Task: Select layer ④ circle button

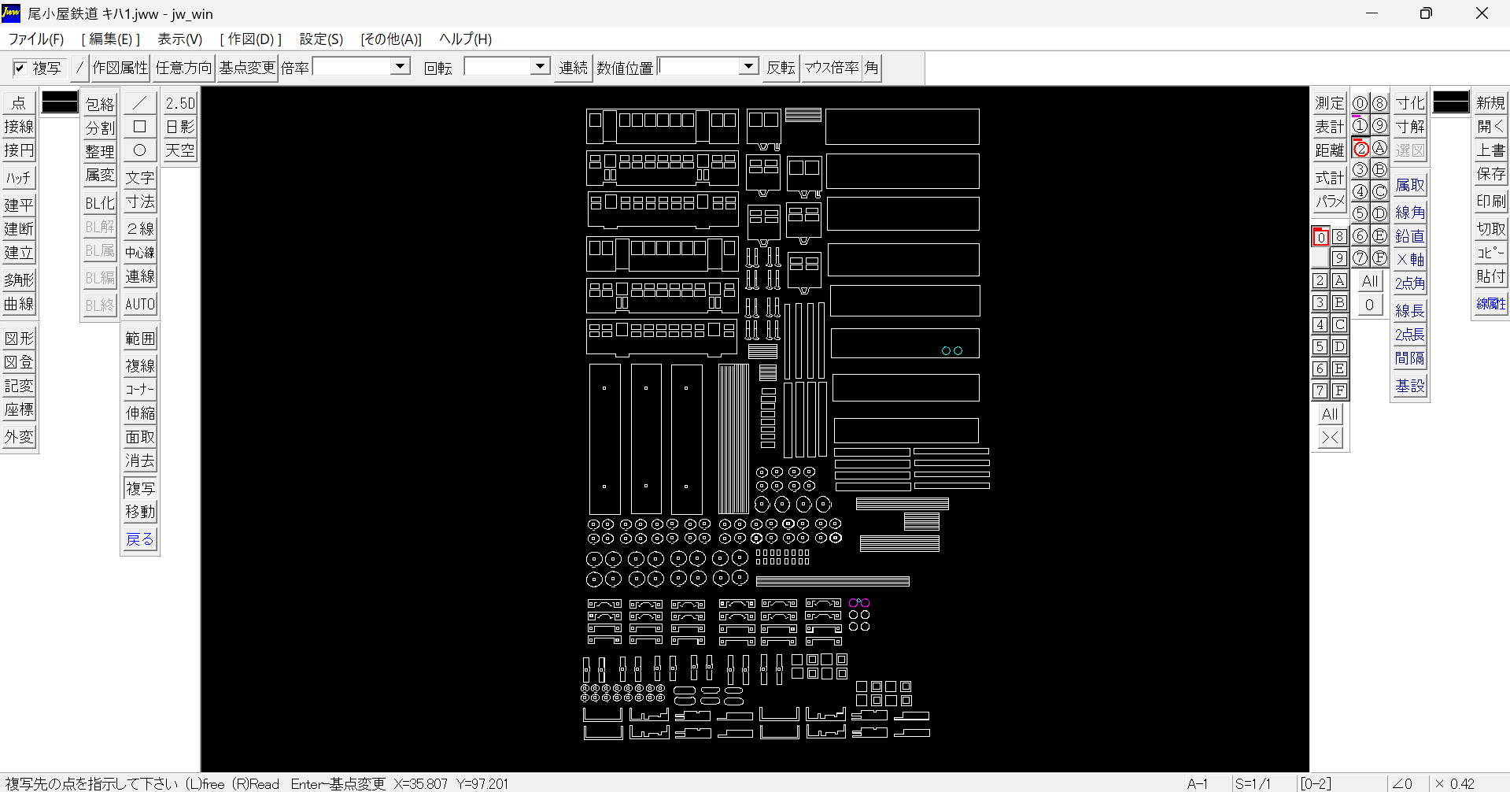Action: pyautogui.click(x=1360, y=191)
